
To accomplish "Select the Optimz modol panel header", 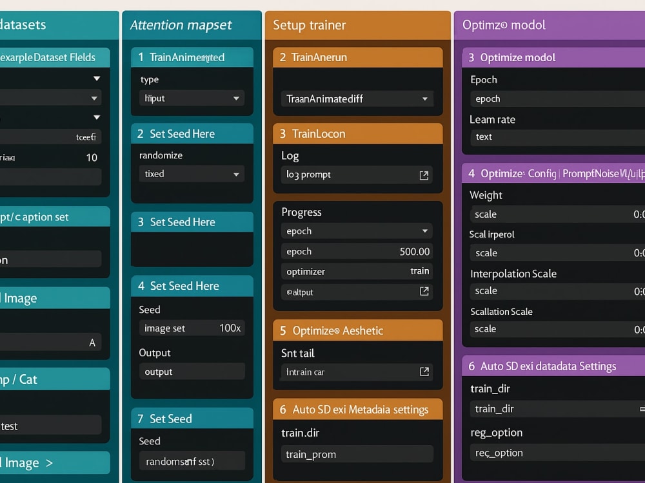I will [x=550, y=25].
